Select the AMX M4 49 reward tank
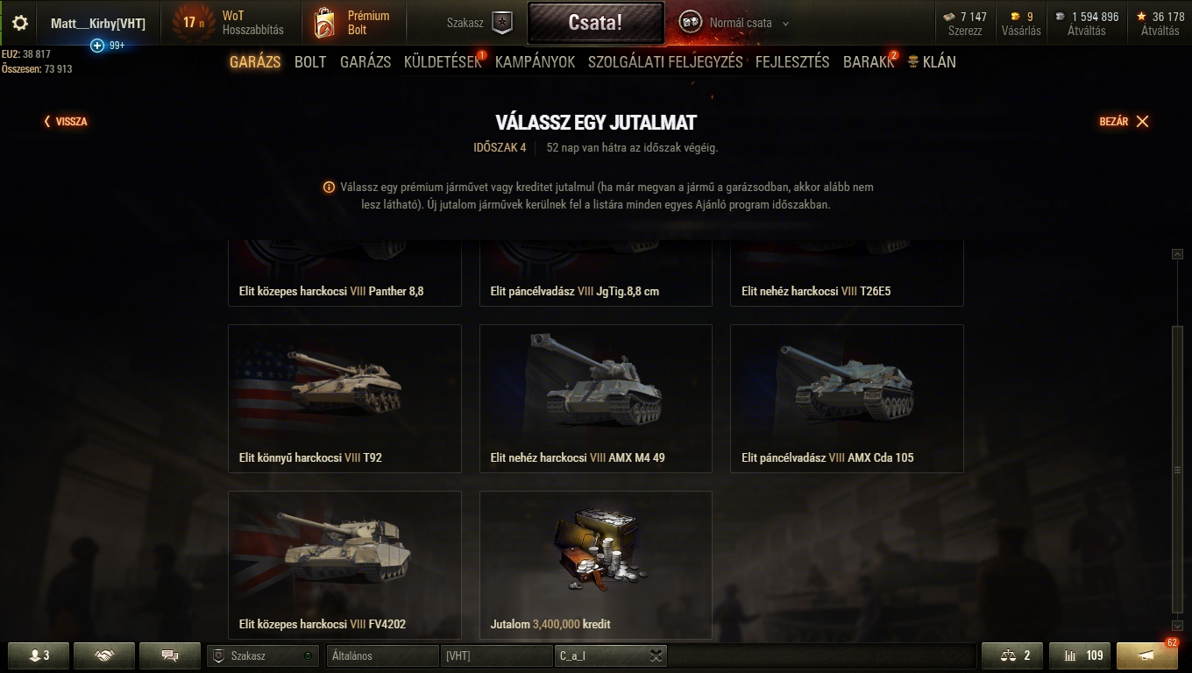 [x=596, y=399]
